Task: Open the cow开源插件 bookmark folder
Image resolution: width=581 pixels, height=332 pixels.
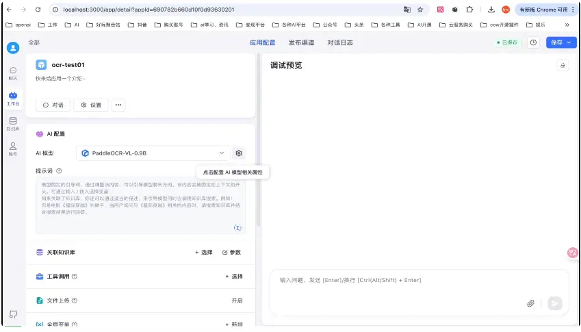Action: point(499,25)
